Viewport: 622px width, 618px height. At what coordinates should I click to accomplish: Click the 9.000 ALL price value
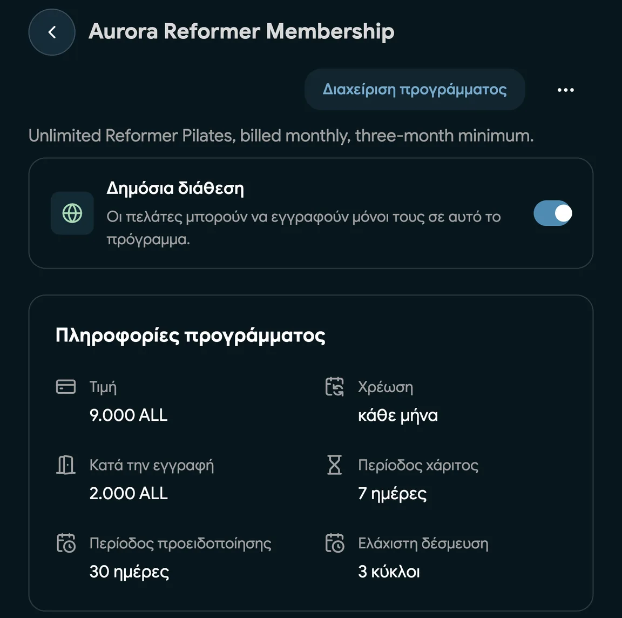click(x=129, y=415)
